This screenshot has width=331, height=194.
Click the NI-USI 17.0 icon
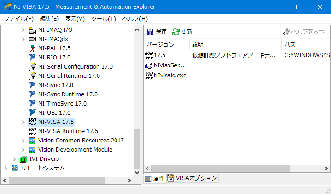32,112
